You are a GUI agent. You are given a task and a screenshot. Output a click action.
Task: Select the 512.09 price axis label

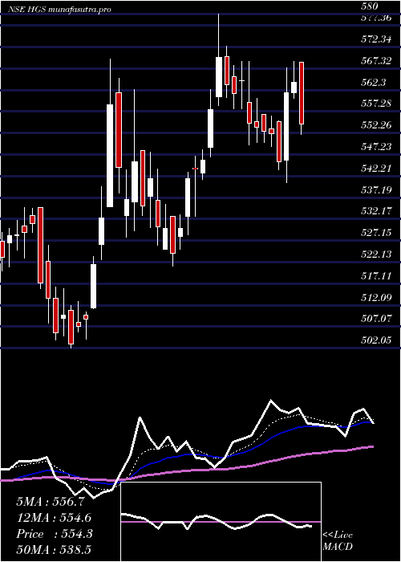click(x=376, y=298)
